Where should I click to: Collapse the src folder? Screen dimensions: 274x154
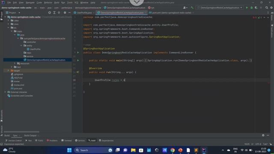point(8,27)
